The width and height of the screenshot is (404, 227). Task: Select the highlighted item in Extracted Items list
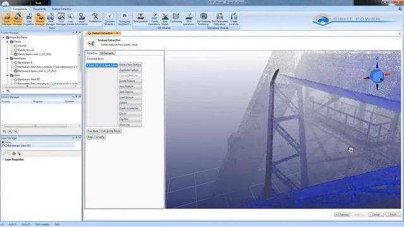pos(102,66)
